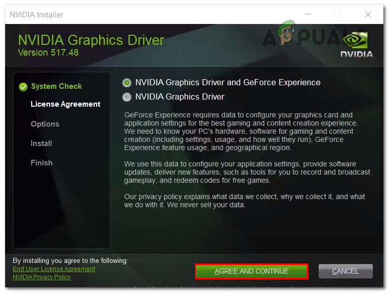This screenshot has width=389, height=293.
Task: Click the CANCEL button
Action: tap(346, 271)
